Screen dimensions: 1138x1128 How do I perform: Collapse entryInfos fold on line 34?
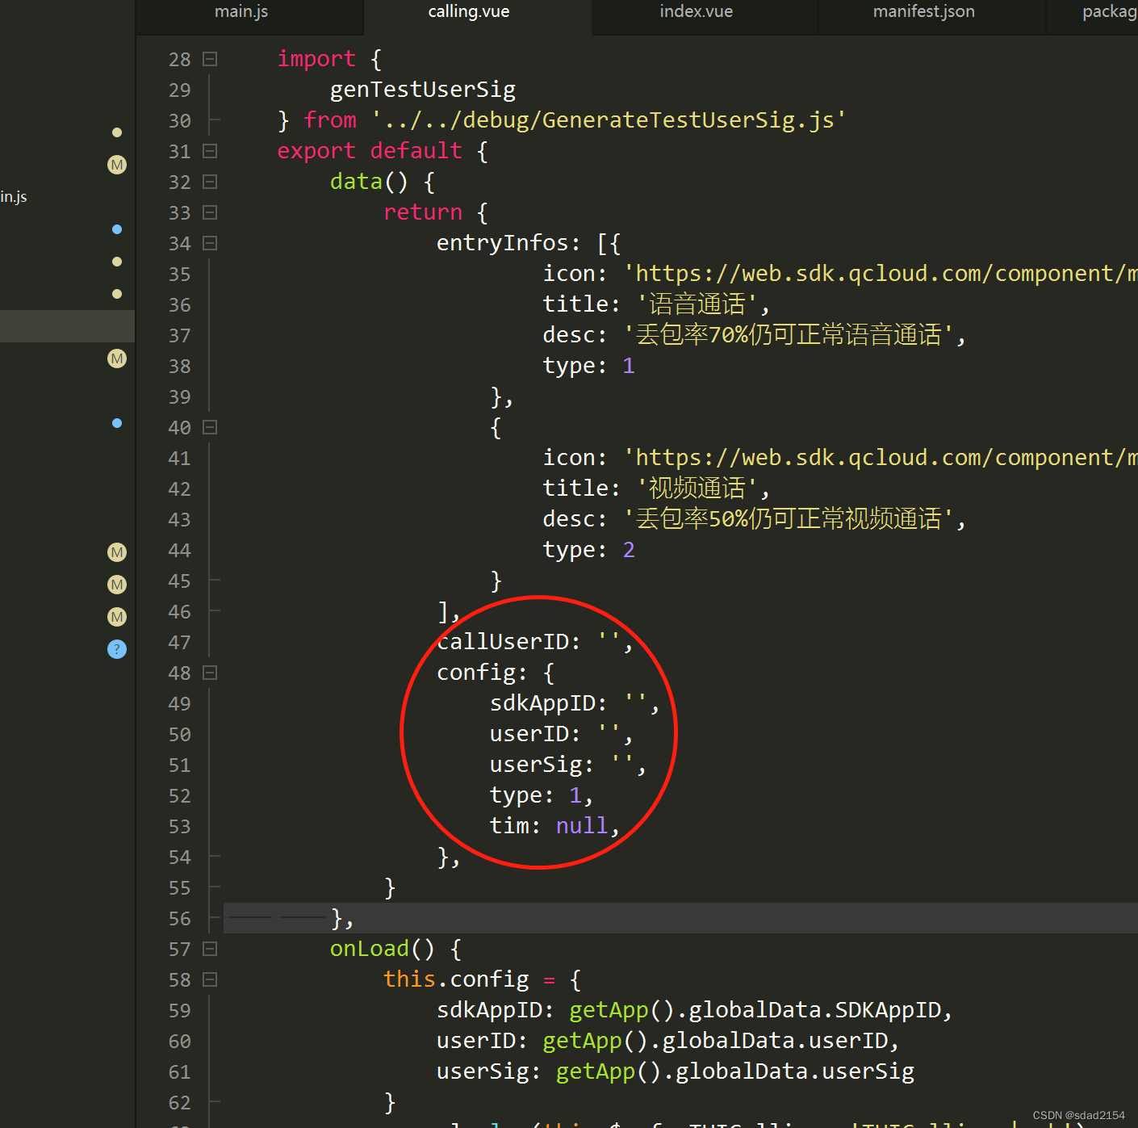(210, 243)
